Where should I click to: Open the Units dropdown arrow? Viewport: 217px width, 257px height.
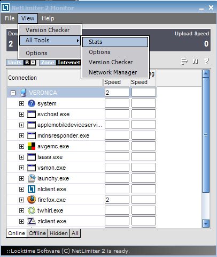tap(33, 63)
